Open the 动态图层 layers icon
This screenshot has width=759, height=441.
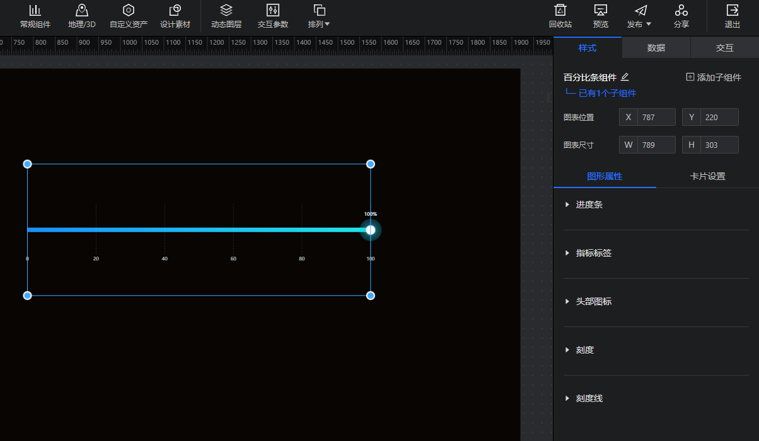tap(226, 11)
